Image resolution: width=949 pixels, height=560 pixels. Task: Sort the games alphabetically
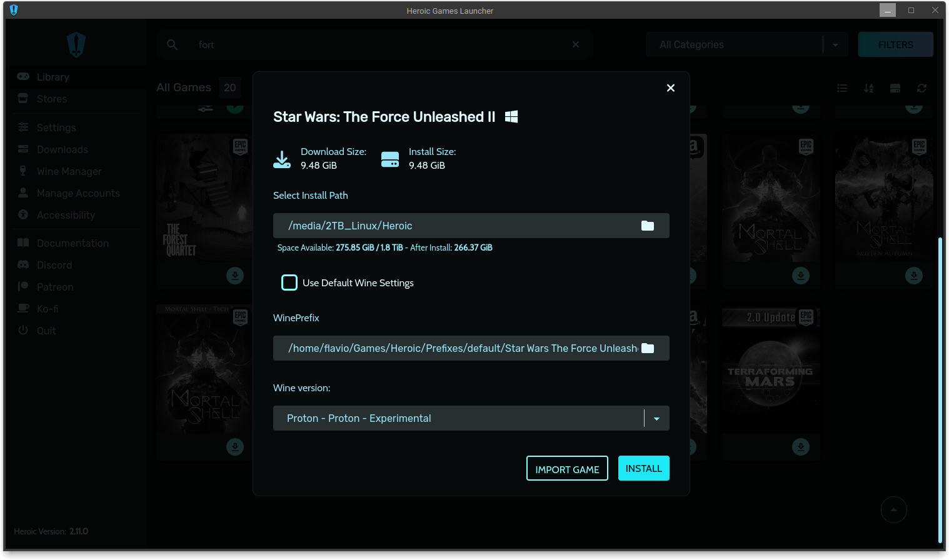[x=868, y=88]
